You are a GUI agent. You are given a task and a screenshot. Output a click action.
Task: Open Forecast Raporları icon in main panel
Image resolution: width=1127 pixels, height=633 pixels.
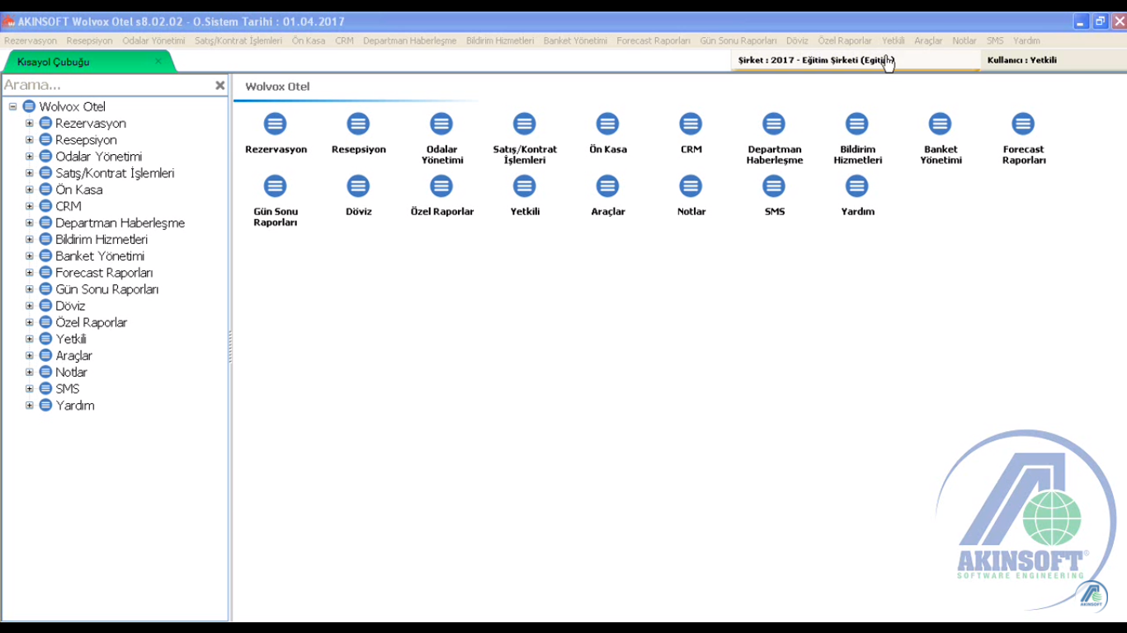pos(1023,124)
